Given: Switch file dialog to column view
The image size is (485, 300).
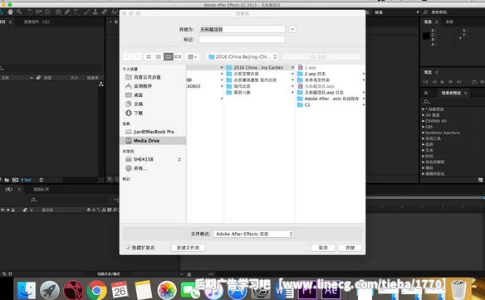Looking at the screenshot, I should (x=169, y=57).
